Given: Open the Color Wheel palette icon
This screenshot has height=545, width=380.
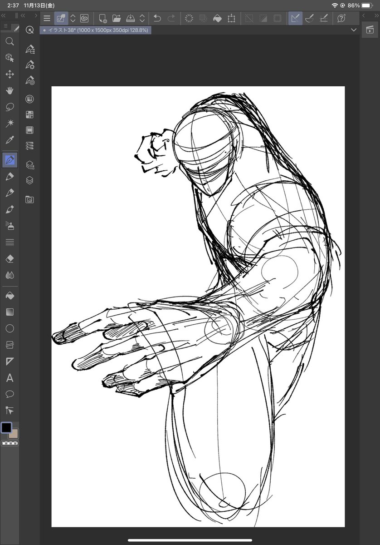Looking at the screenshot, I should coord(30,99).
